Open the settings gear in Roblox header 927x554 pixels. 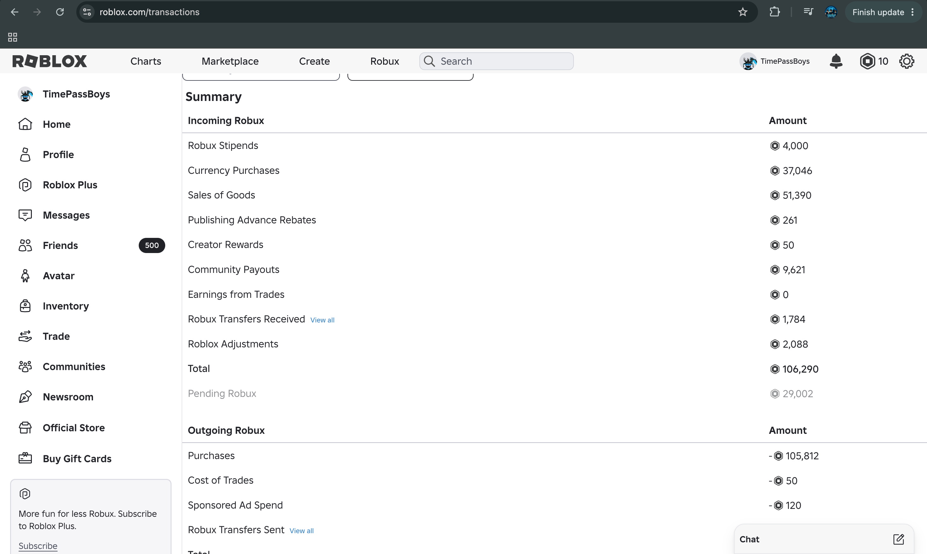coord(907,61)
